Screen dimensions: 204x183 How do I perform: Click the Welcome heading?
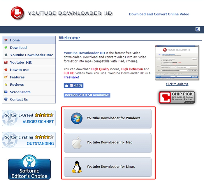click(69, 37)
